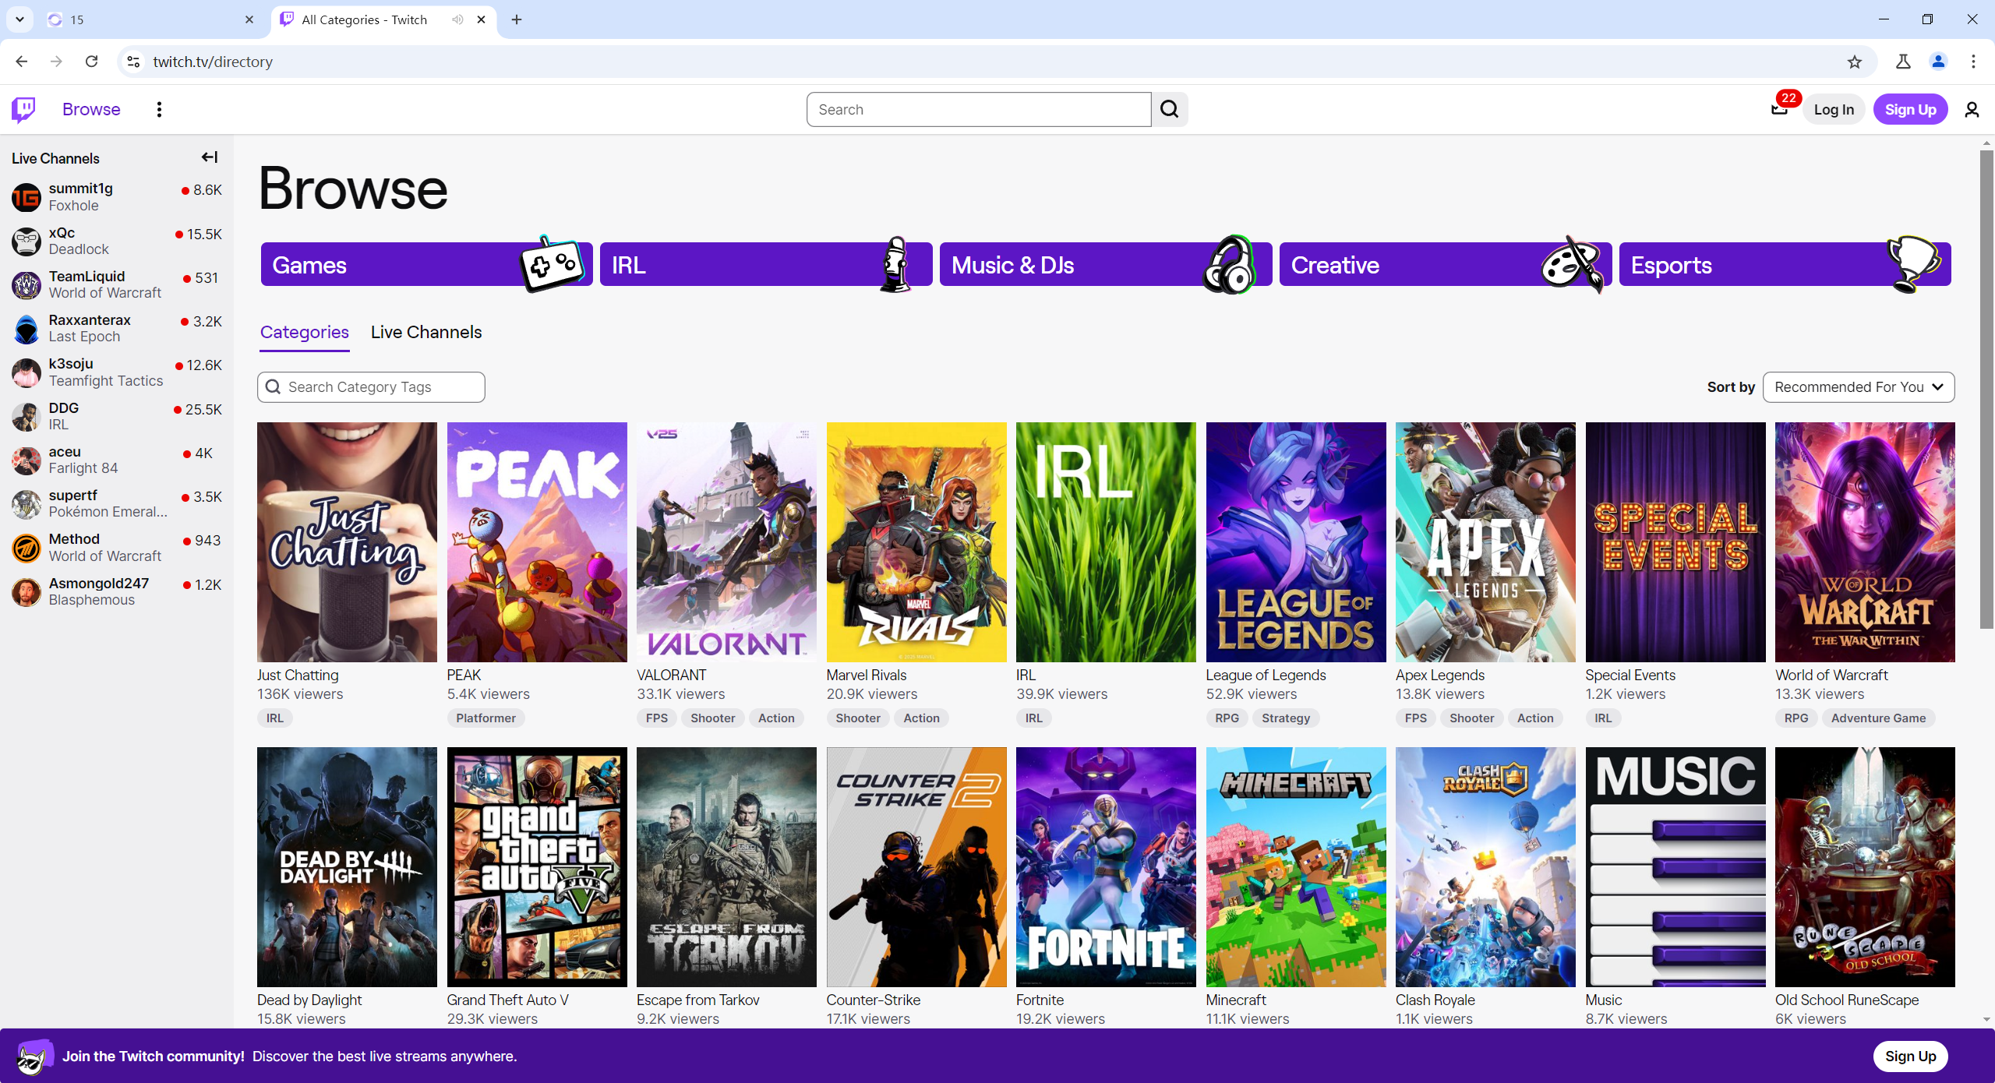Open the Prime loot crown notifications icon
Image resolution: width=1995 pixels, height=1083 pixels.
(1779, 110)
